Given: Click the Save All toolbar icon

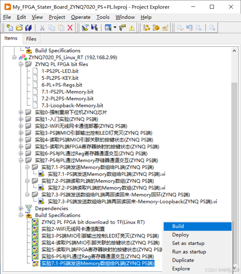Looking at the screenshot, I should (28, 28).
